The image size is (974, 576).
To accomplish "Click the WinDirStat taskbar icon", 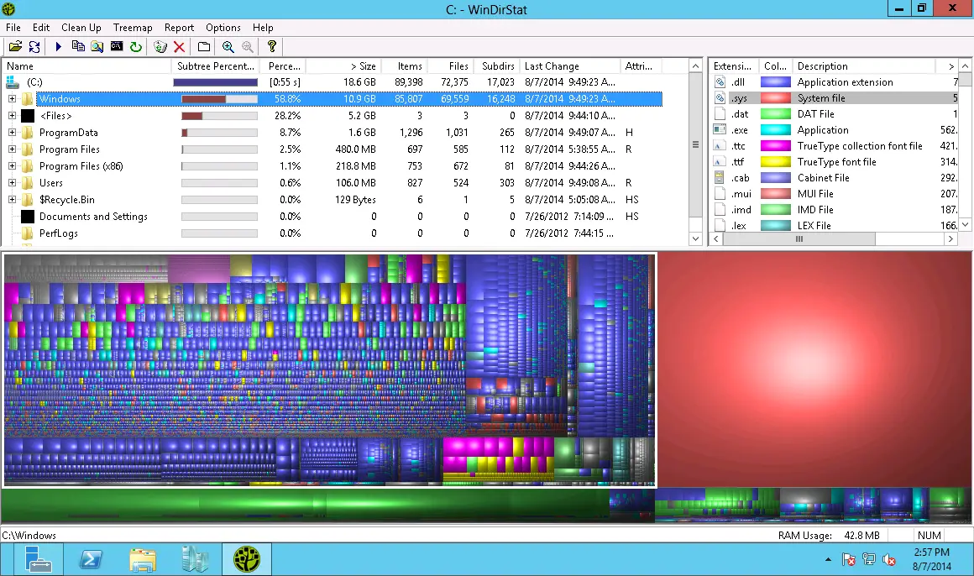I will [247, 559].
